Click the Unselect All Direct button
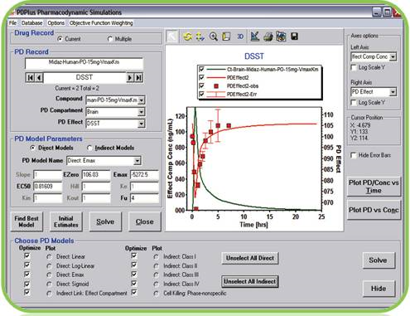 click(250, 258)
